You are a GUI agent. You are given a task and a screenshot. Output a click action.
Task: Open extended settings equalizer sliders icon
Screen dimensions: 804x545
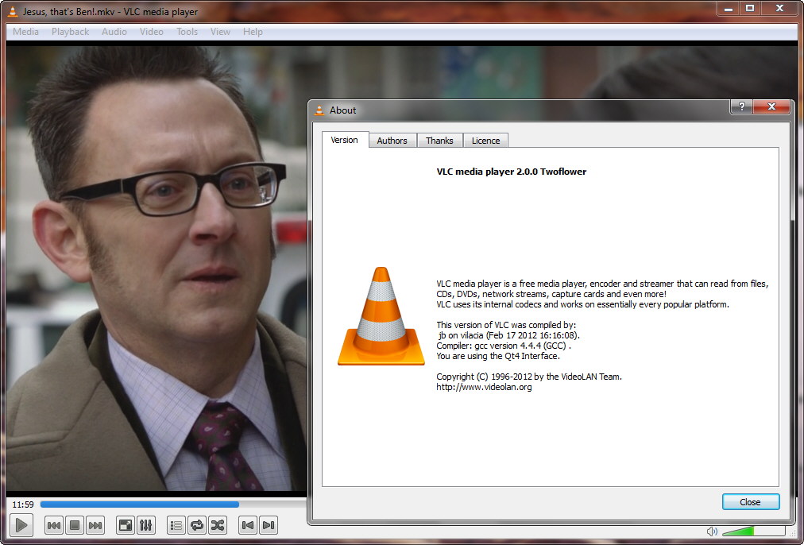(x=145, y=525)
